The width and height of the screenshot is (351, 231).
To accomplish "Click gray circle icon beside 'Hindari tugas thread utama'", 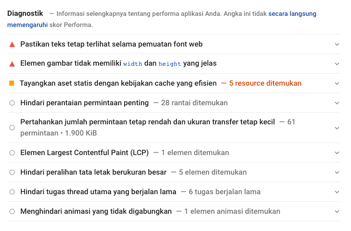I will [x=12, y=192].
